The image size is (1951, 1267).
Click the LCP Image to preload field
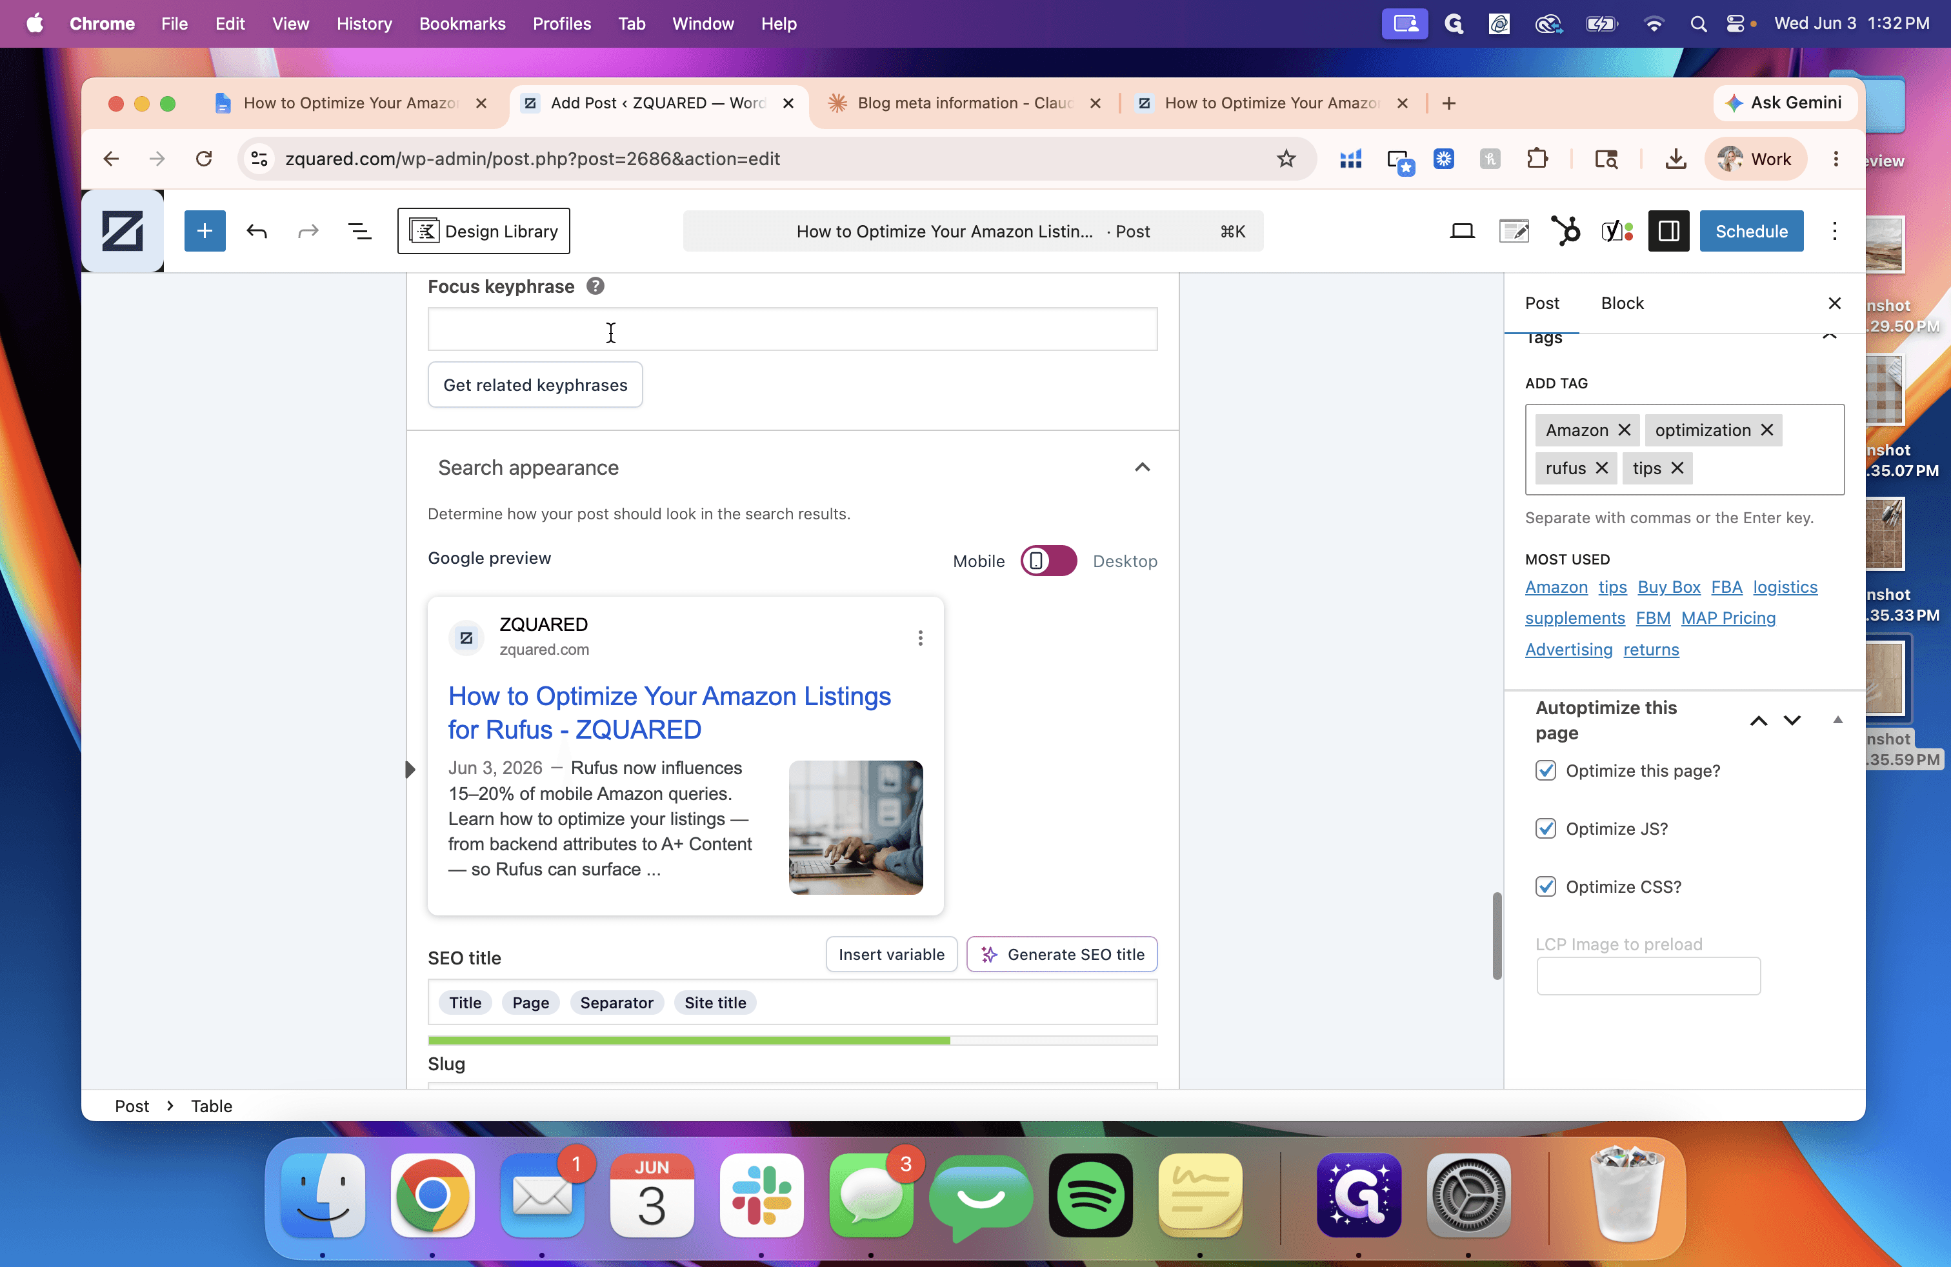1648,976
